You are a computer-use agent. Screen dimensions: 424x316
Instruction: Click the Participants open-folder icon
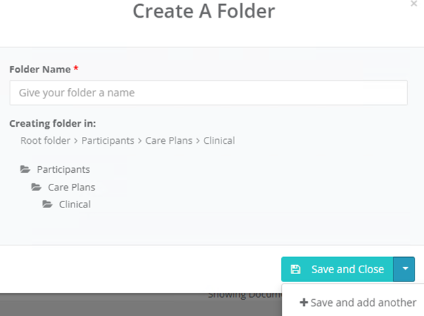(x=25, y=170)
